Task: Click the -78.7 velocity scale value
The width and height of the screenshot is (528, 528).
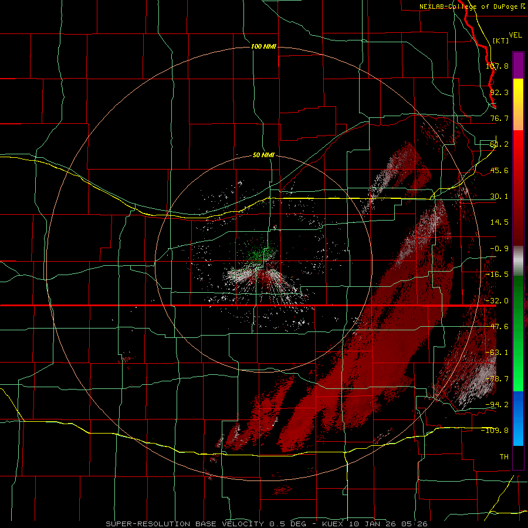Action: pos(497,379)
